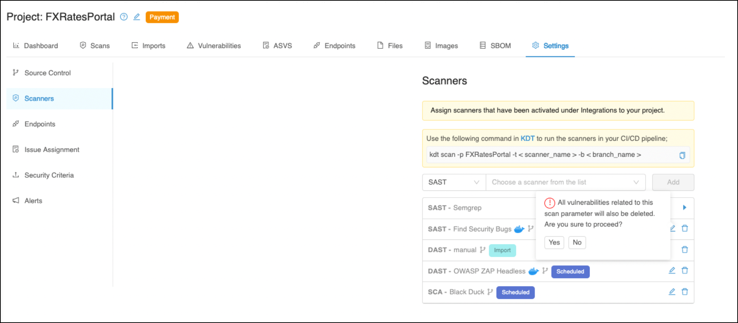Delete the Find Security Bugs scanner
Image resolution: width=738 pixels, height=323 pixels.
point(685,228)
